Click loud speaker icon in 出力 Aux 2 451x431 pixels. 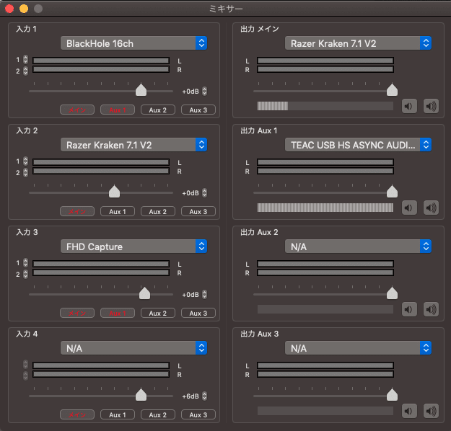click(431, 309)
